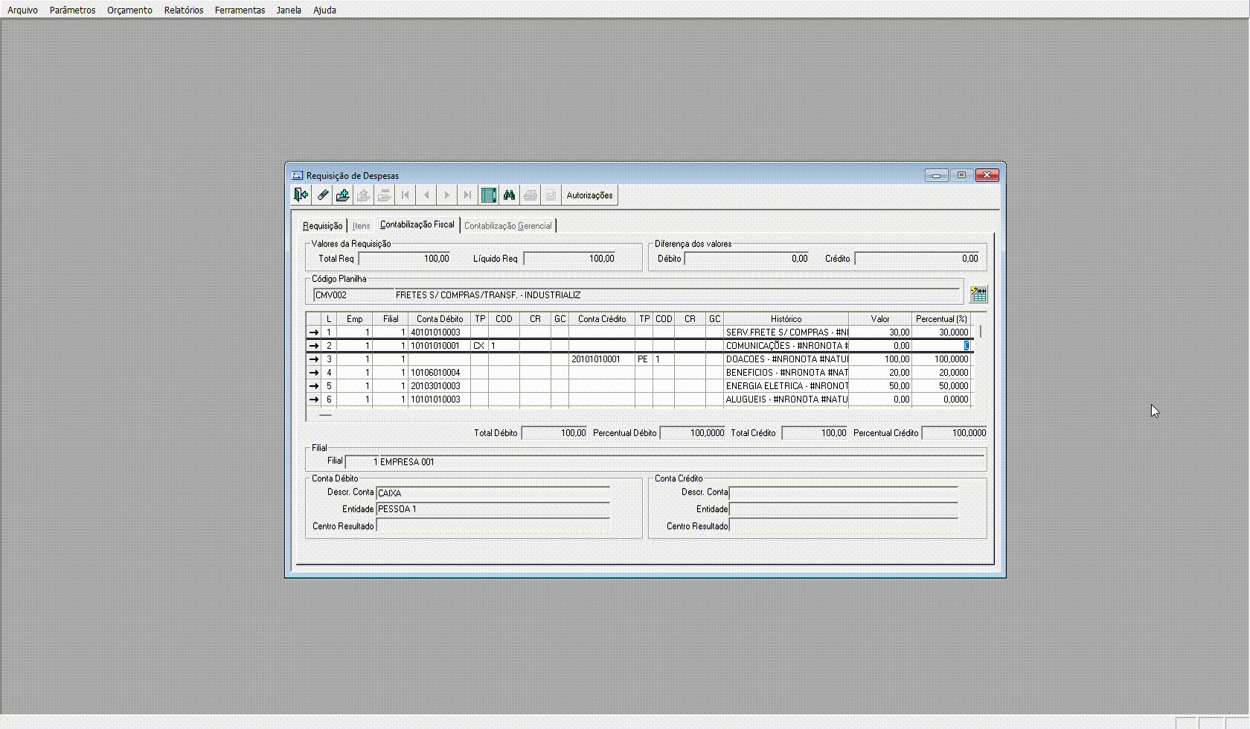Click the Histórico column header

pyautogui.click(x=786, y=319)
